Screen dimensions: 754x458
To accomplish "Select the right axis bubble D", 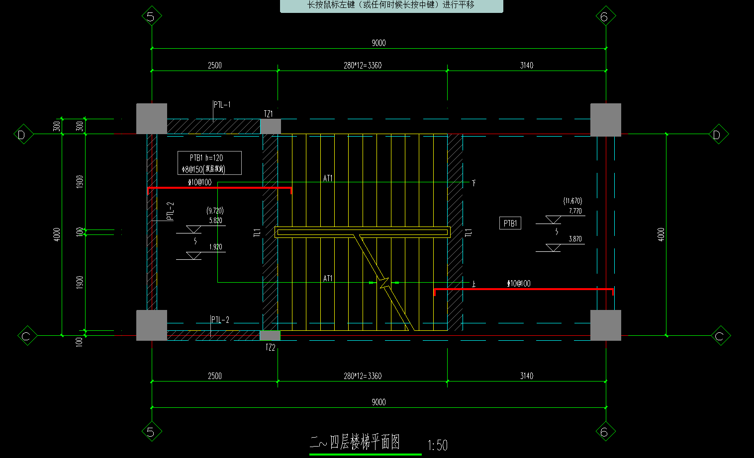I will [x=718, y=134].
